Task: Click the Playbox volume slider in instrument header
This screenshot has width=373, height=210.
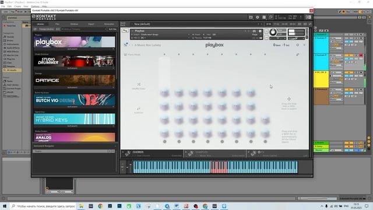Action: point(295,38)
